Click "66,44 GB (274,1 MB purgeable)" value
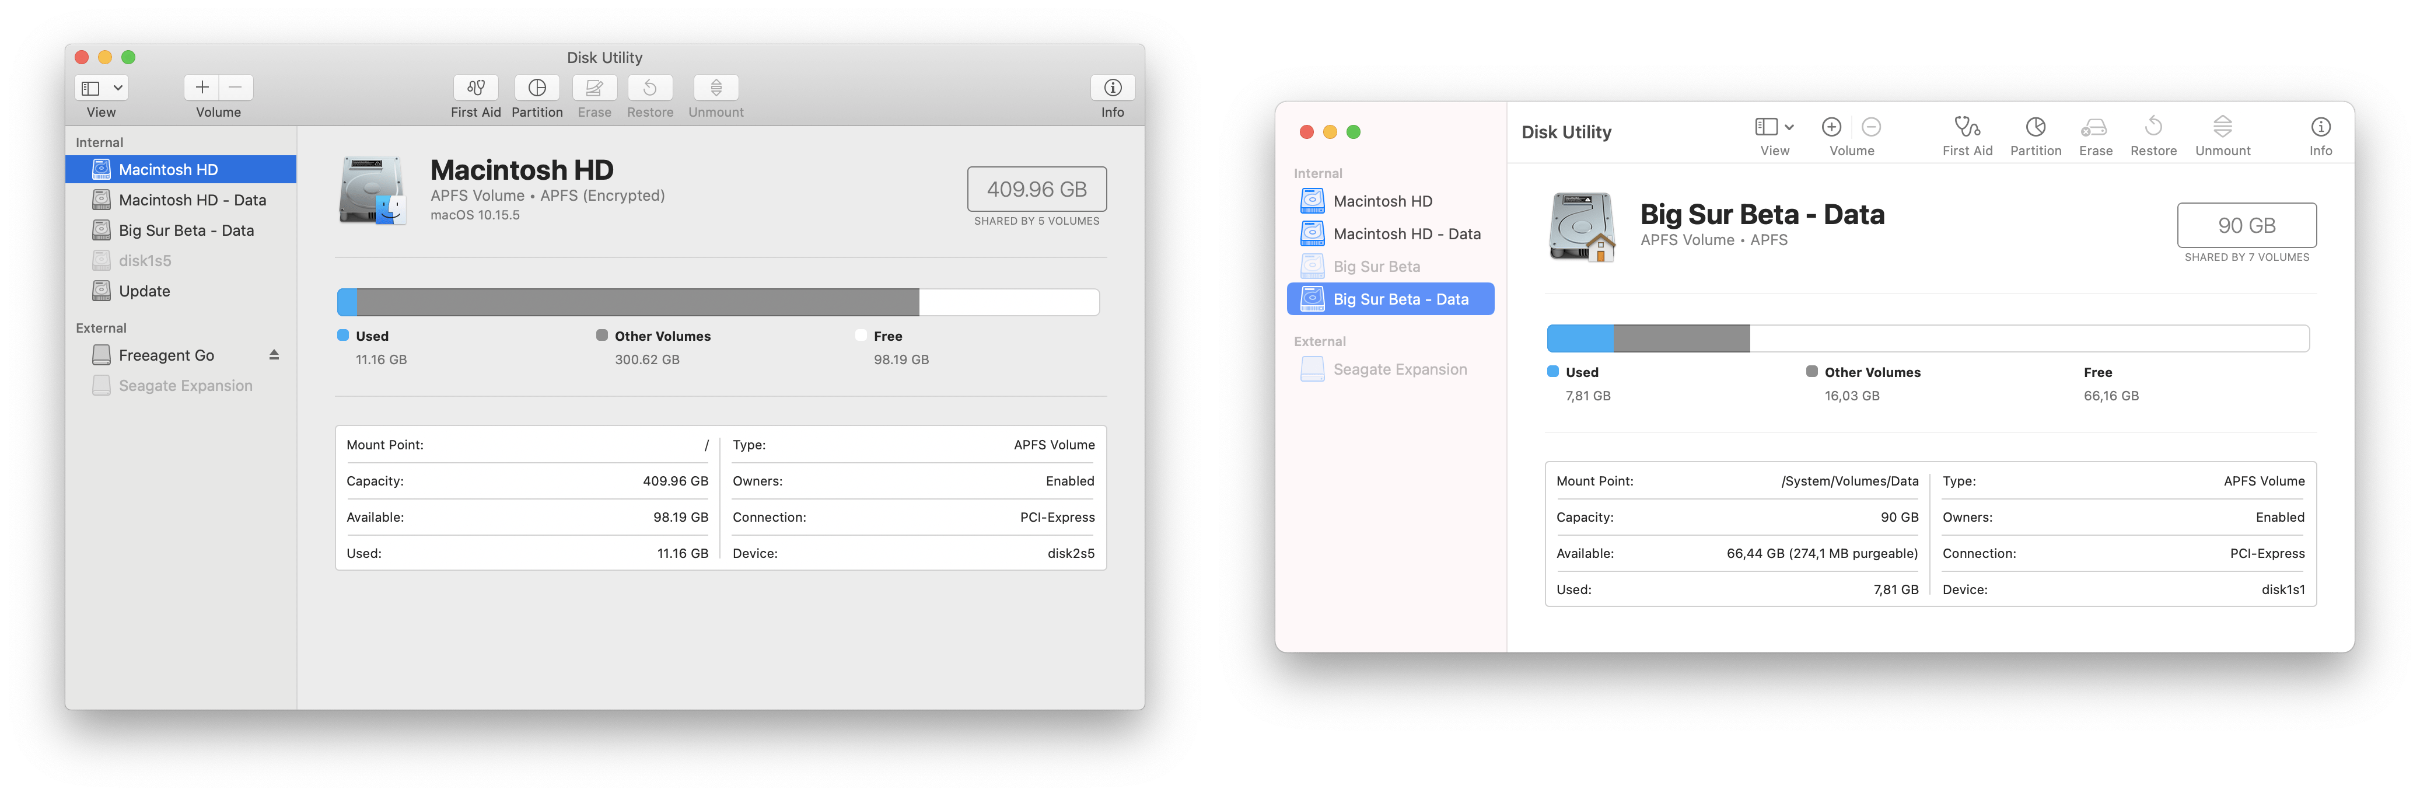The image size is (2420, 796). (x=1823, y=554)
